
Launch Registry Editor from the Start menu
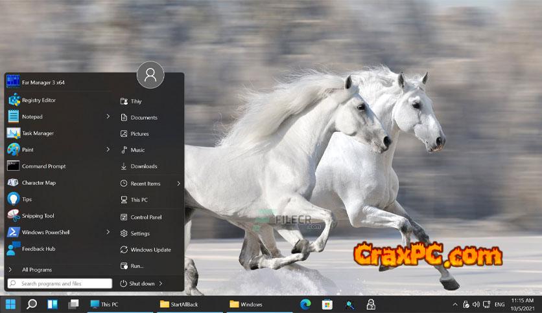tap(39, 100)
